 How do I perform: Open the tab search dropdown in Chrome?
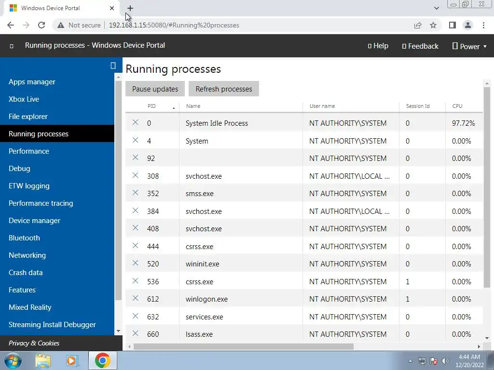coord(436,8)
